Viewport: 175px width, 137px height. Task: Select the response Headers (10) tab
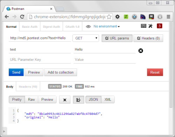coord(28,87)
